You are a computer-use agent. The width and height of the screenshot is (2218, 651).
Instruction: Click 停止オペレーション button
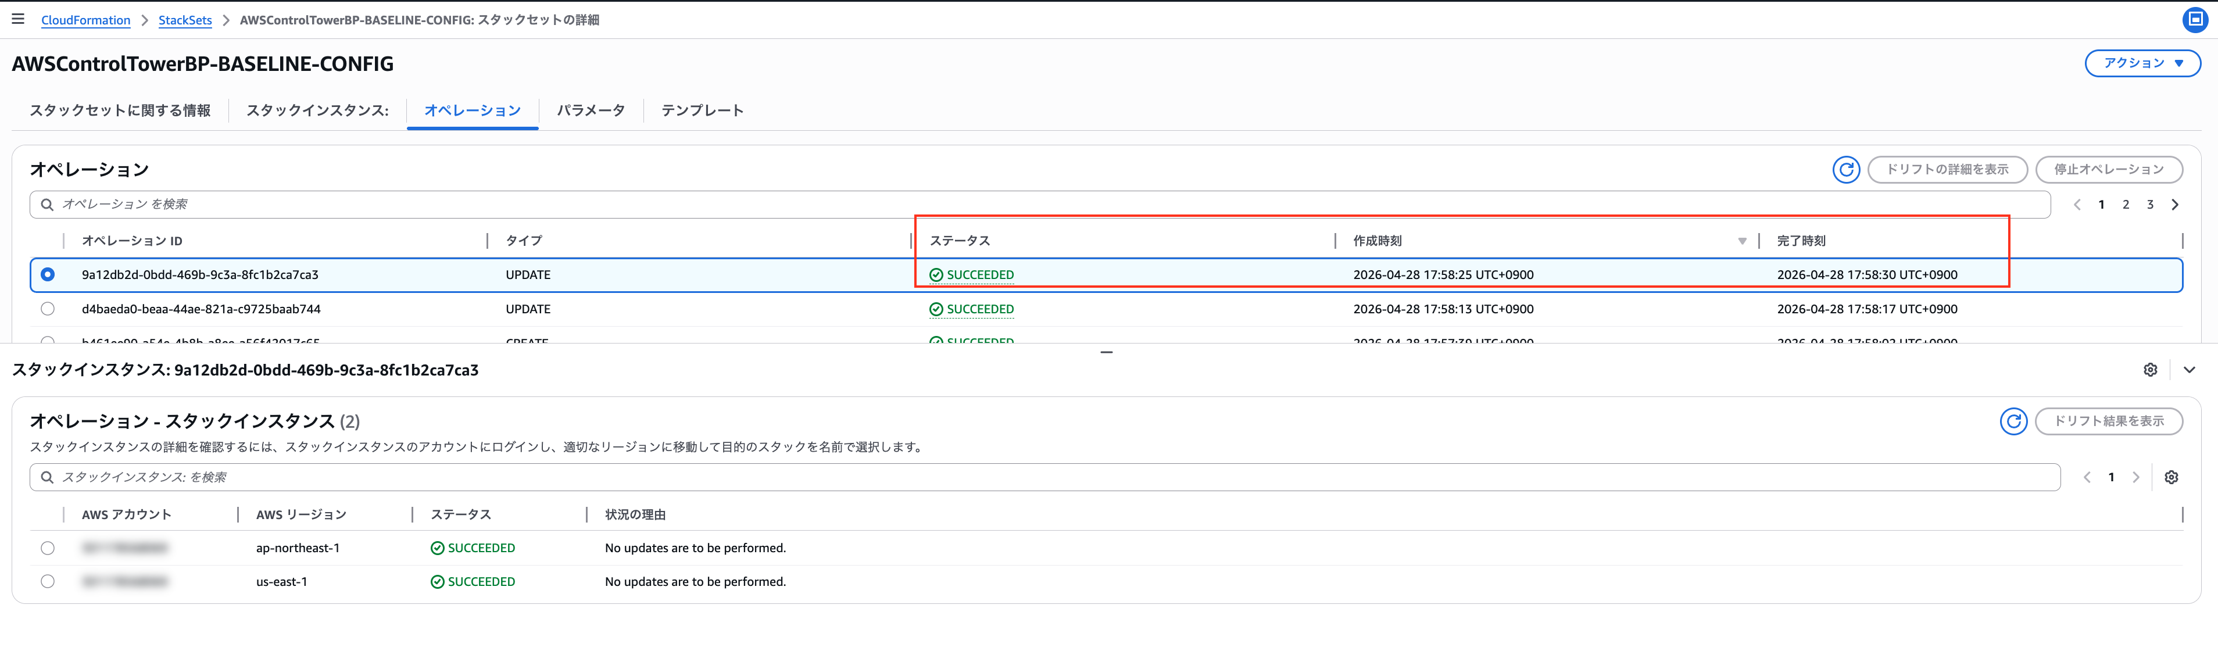pos(2109,170)
